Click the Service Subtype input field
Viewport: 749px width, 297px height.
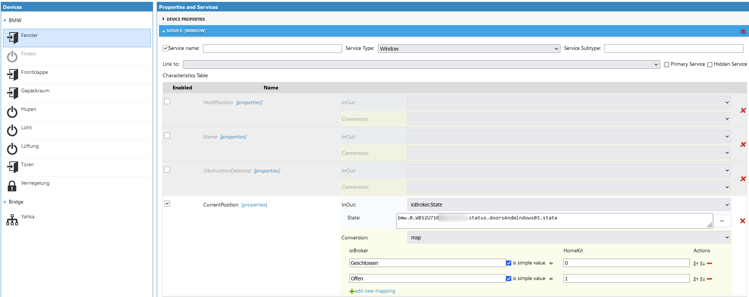674,48
